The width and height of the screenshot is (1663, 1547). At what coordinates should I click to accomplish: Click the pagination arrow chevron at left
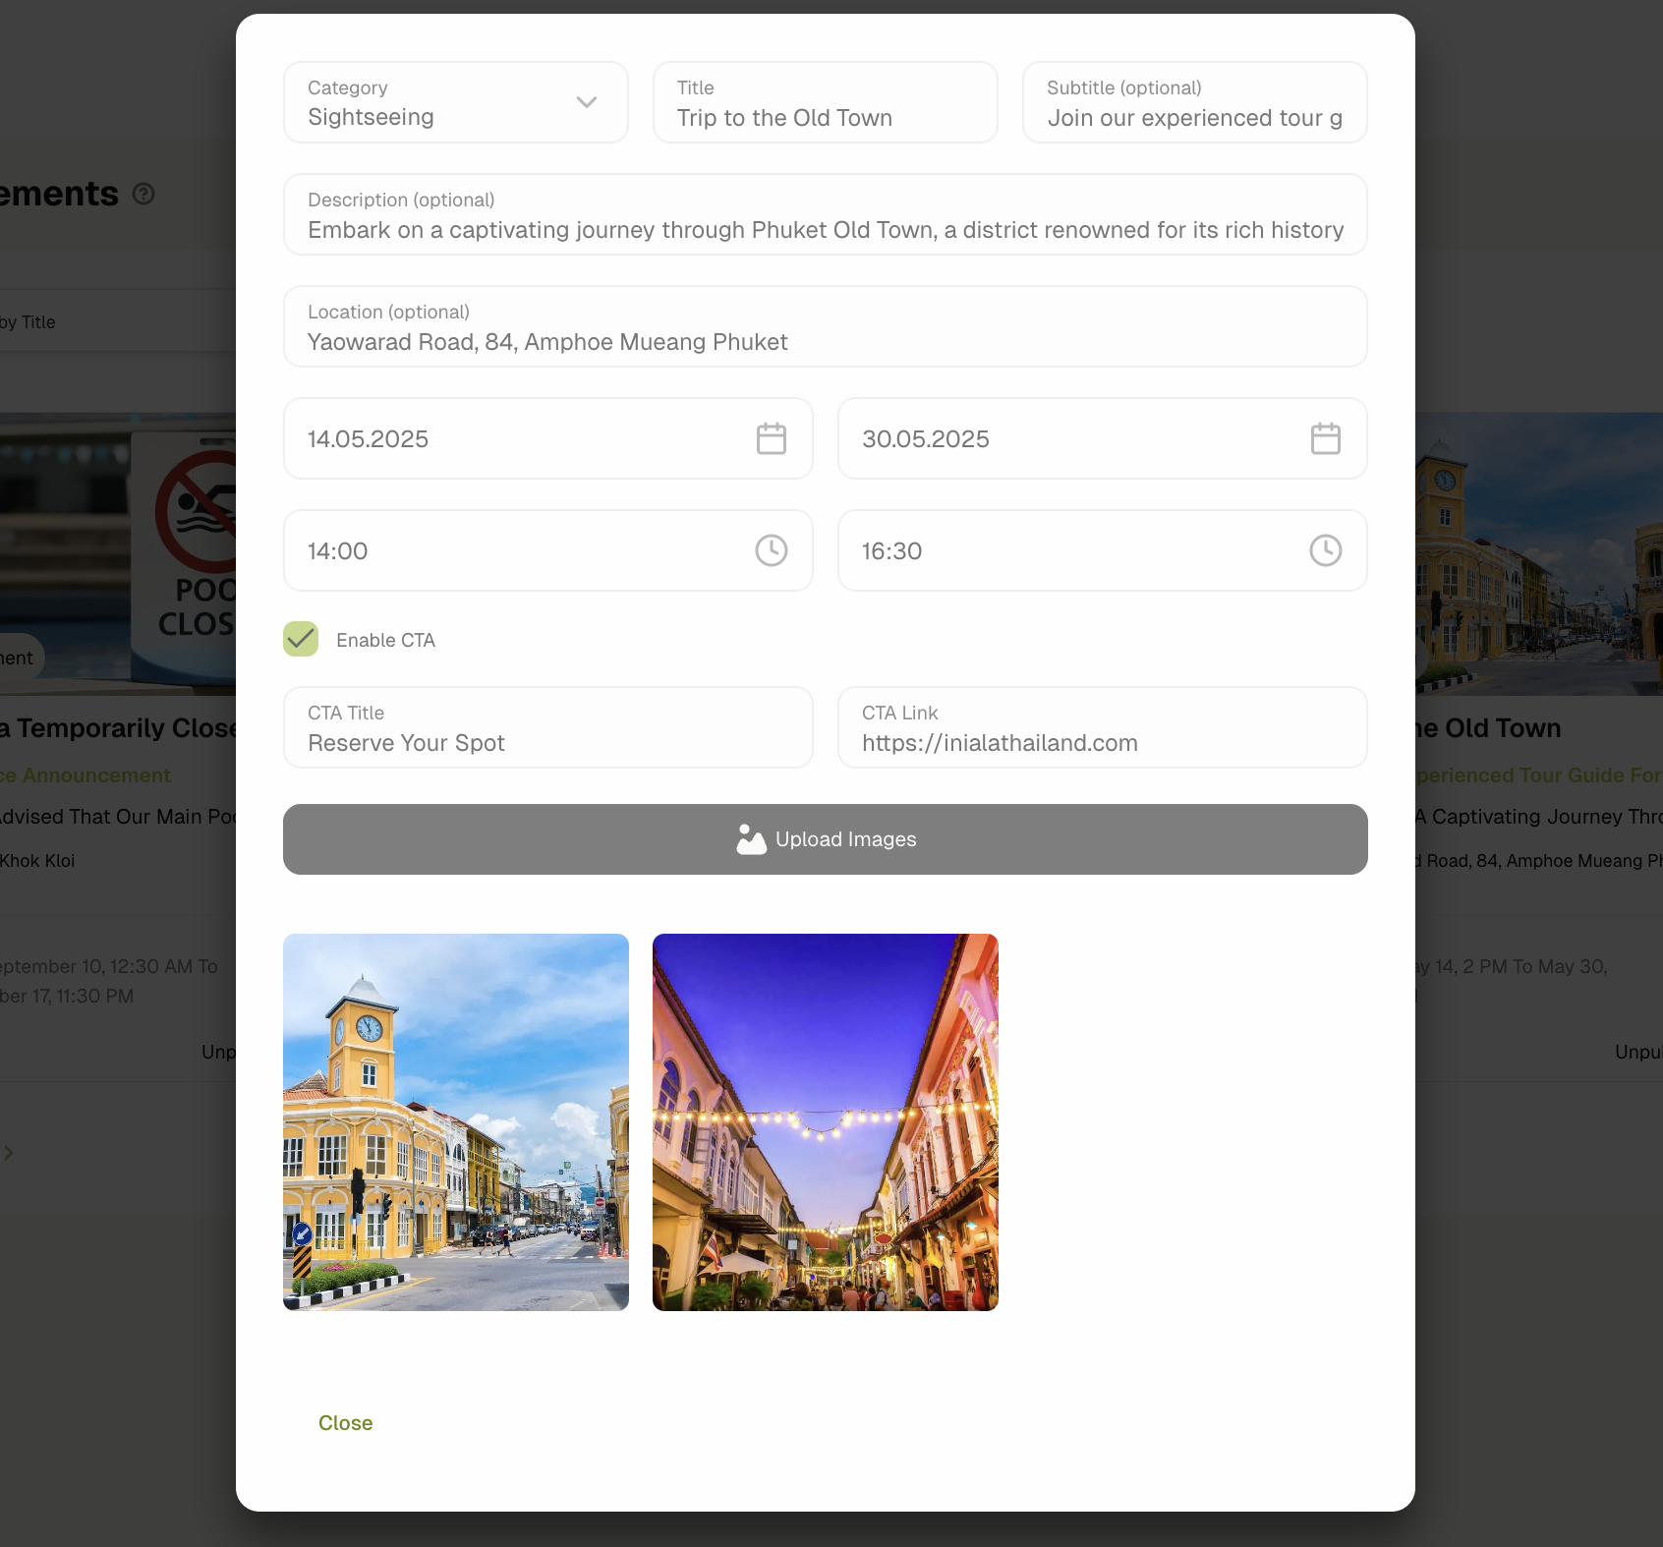click(9, 1153)
